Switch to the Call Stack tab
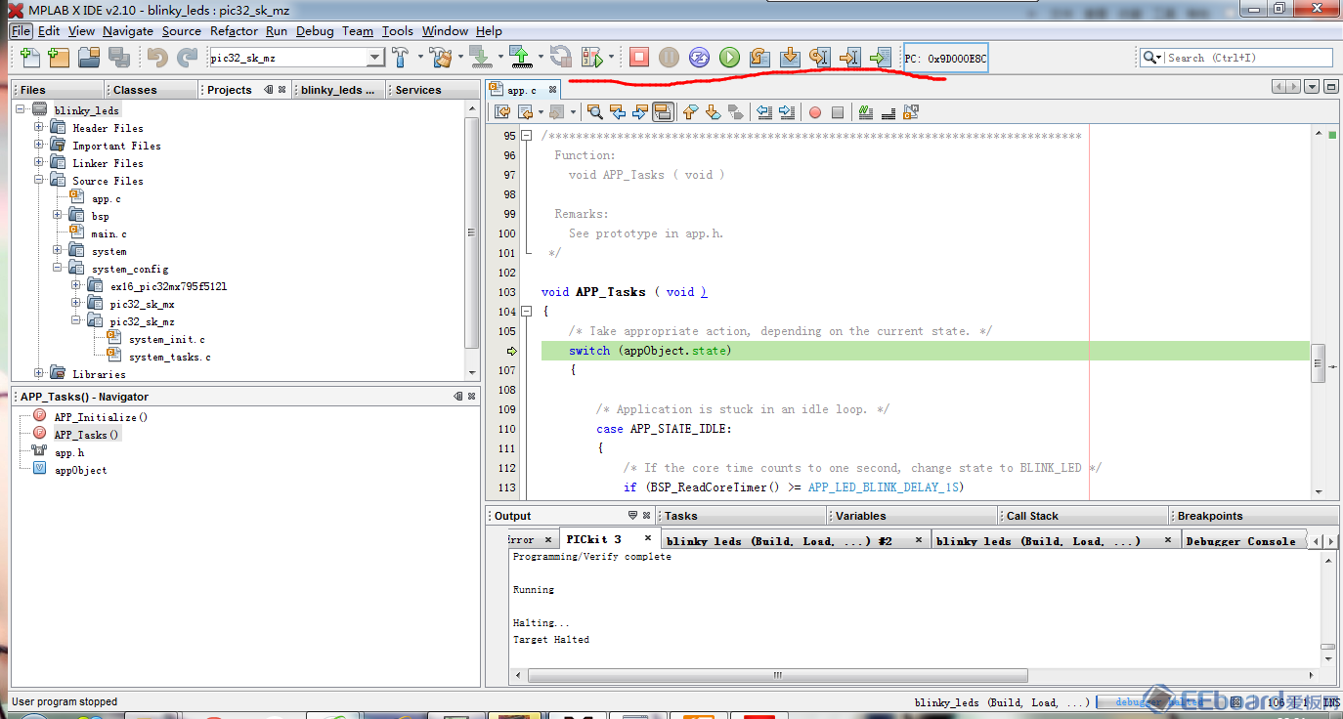This screenshot has width=1343, height=719. tap(1032, 516)
